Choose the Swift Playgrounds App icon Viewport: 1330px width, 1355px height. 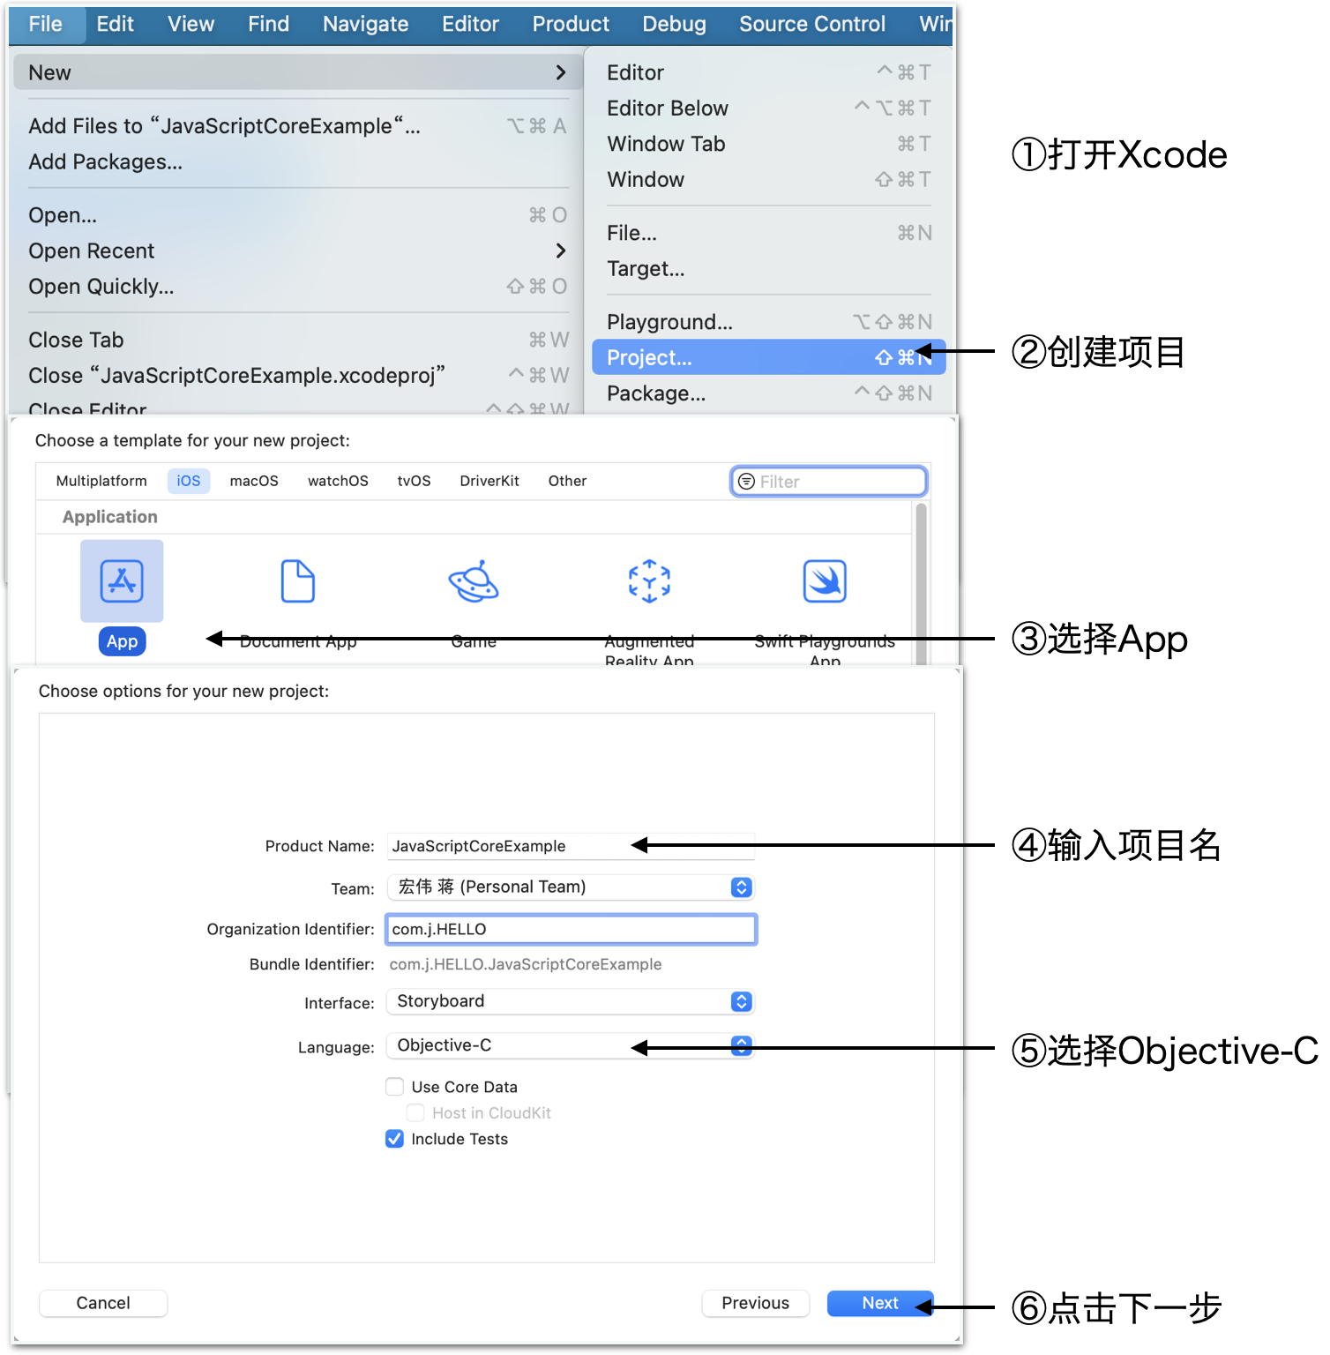coord(825,581)
